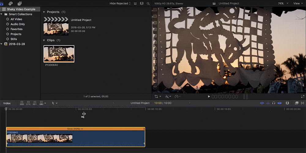
Task: Select the P1300640 clip in the timeline
Action: (x=76, y=138)
